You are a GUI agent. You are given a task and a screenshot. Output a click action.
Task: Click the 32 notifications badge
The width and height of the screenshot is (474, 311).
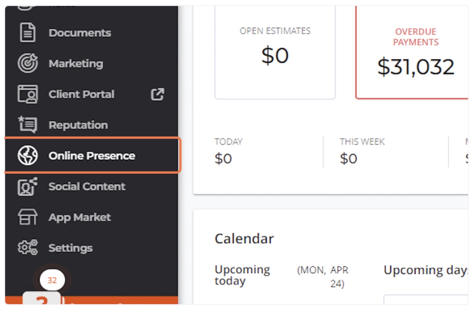[52, 280]
